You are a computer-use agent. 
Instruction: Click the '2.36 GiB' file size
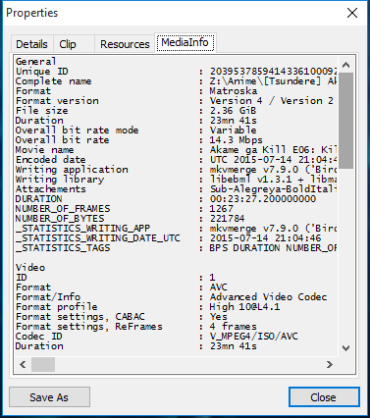[233, 111]
